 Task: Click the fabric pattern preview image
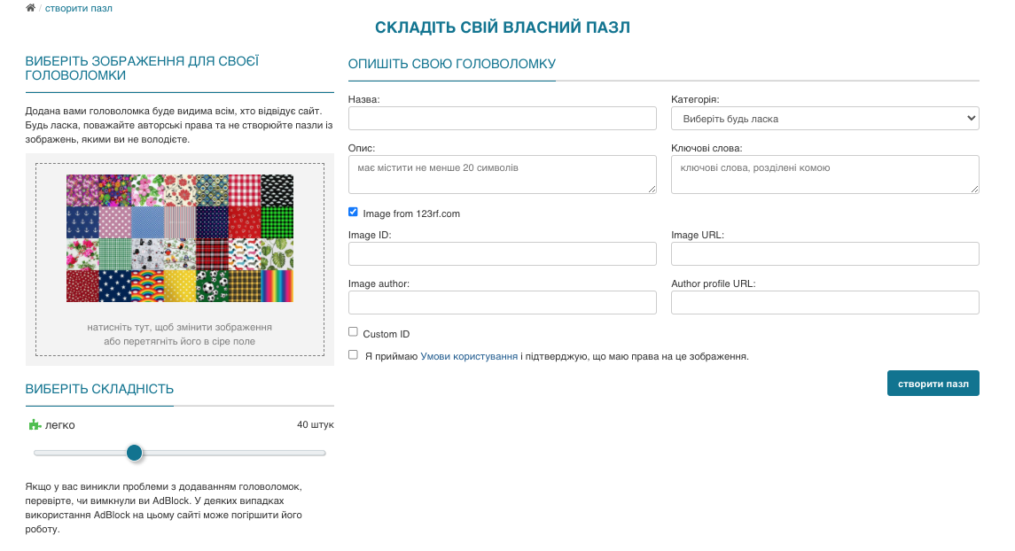[181, 237]
